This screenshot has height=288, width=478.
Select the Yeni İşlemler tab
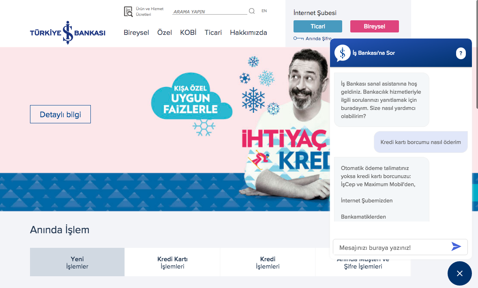tap(77, 262)
